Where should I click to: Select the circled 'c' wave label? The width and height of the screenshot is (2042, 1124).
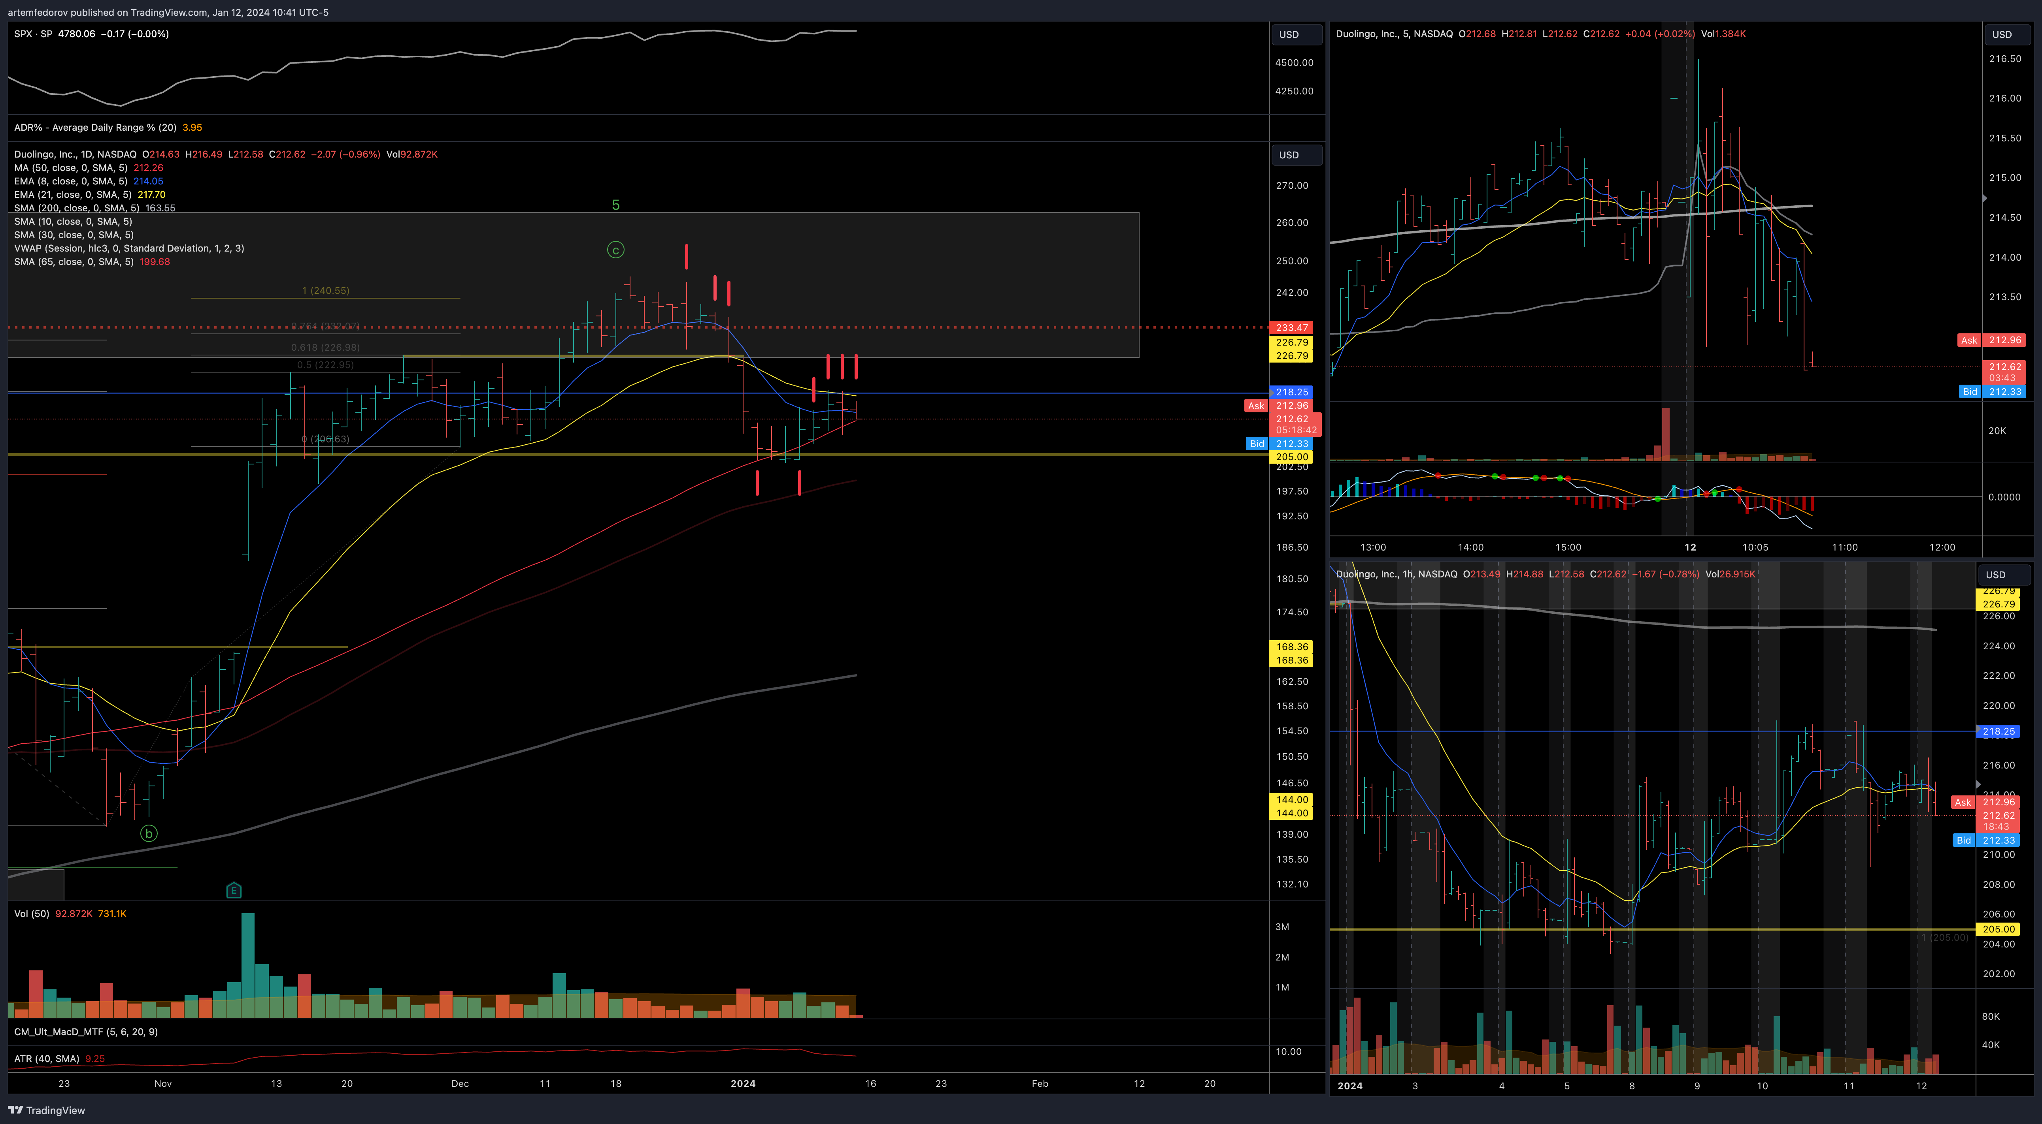[615, 250]
